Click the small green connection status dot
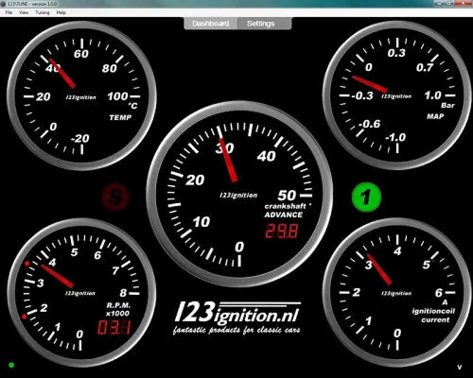The image size is (473, 378). (x=11, y=365)
